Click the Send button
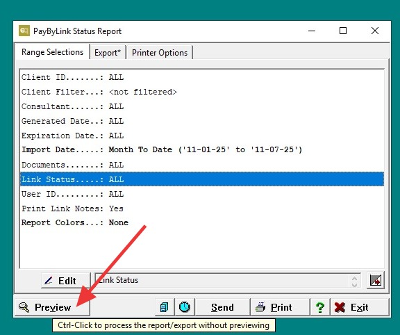The height and width of the screenshot is (335, 400). (x=222, y=307)
